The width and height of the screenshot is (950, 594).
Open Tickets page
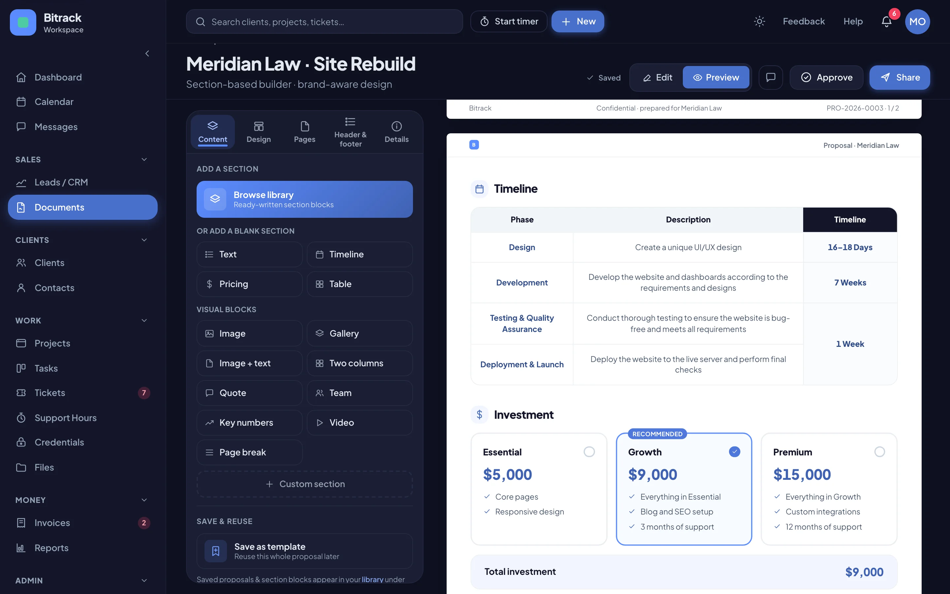coord(82,393)
